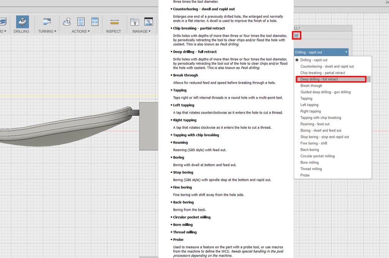
Task: Click the G1 G2 Post Process icon
Action: click(81, 22)
